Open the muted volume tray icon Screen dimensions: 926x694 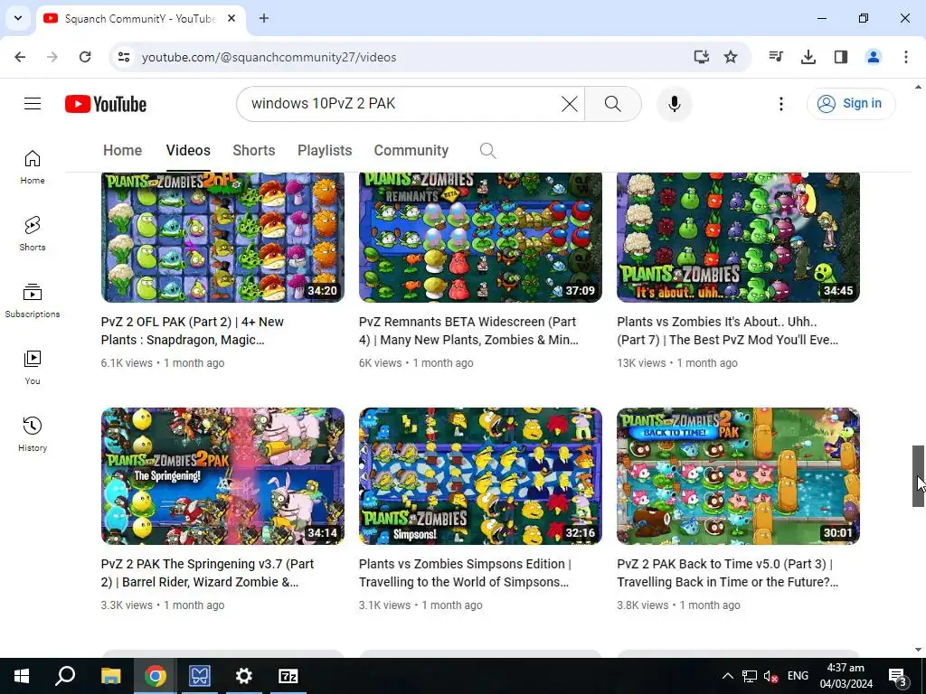tap(770, 676)
